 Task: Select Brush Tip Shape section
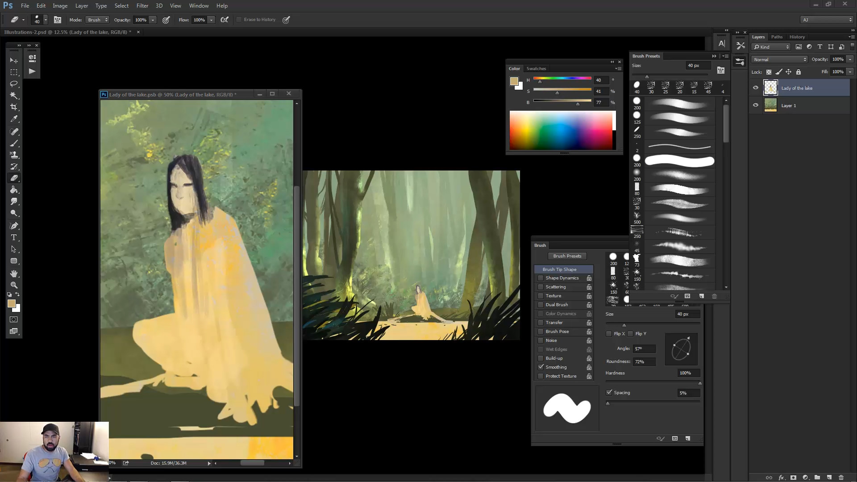point(564,270)
